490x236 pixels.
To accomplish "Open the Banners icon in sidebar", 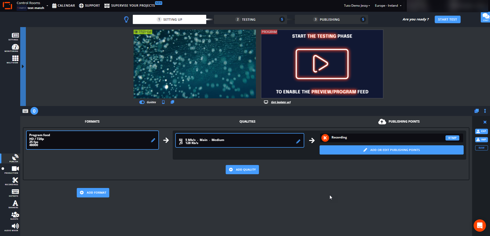I will click(x=15, y=204).
